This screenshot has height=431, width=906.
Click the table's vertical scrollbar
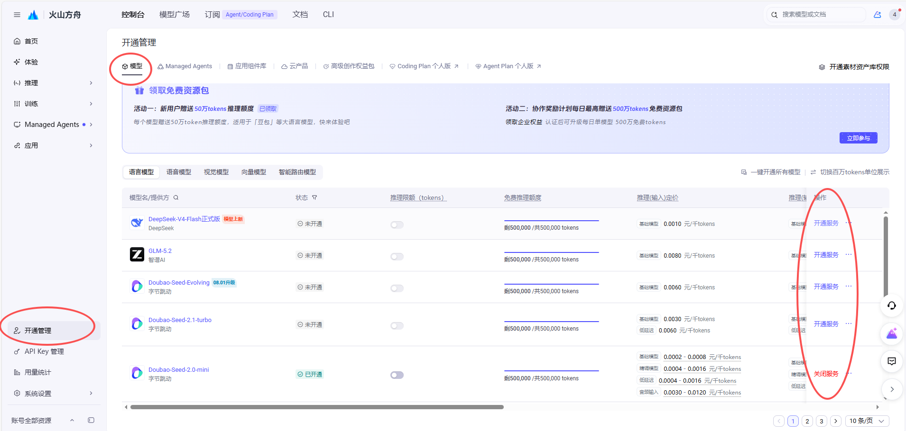click(886, 256)
